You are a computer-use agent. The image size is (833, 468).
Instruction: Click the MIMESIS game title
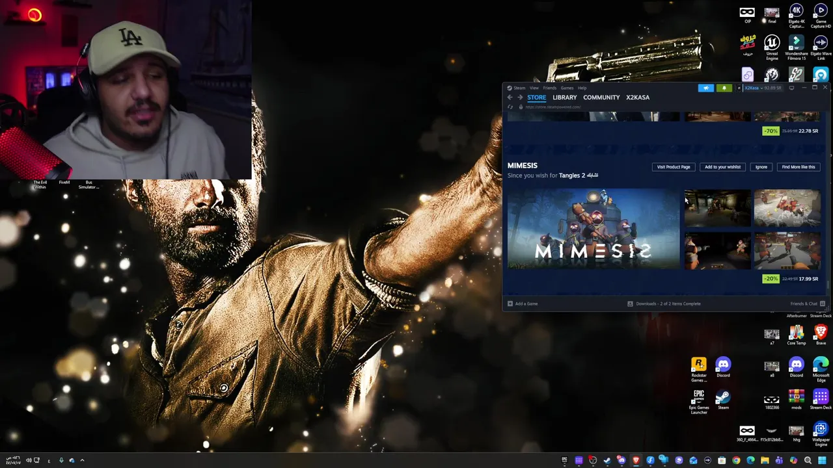[x=523, y=166]
